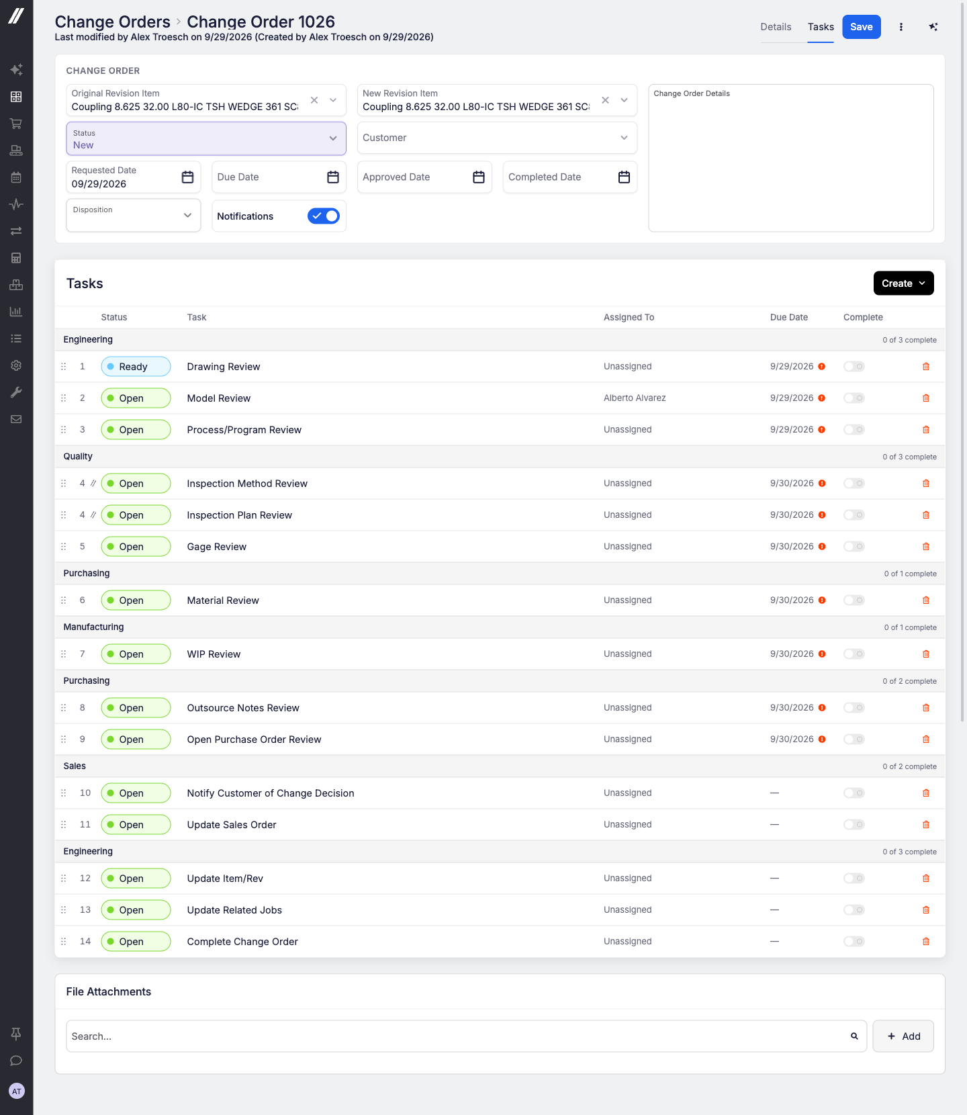Open the mail envelope sidebar icon
Image resolution: width=967 pixels, height=1115 pixels.
tap(16, 419)
